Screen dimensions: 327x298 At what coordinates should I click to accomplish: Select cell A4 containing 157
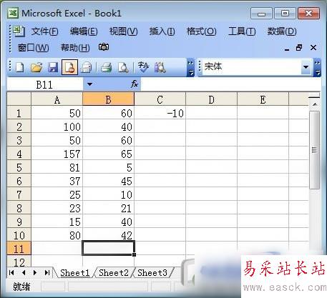click(57, 154)
